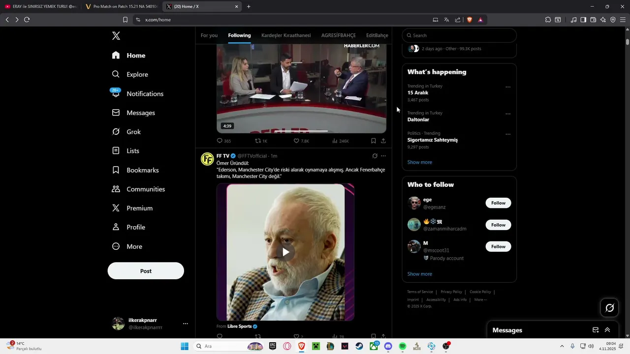This screenshot has width=630, height=354.
Task: Open the Brave Shields lion icon
Action: pos(469,20)
